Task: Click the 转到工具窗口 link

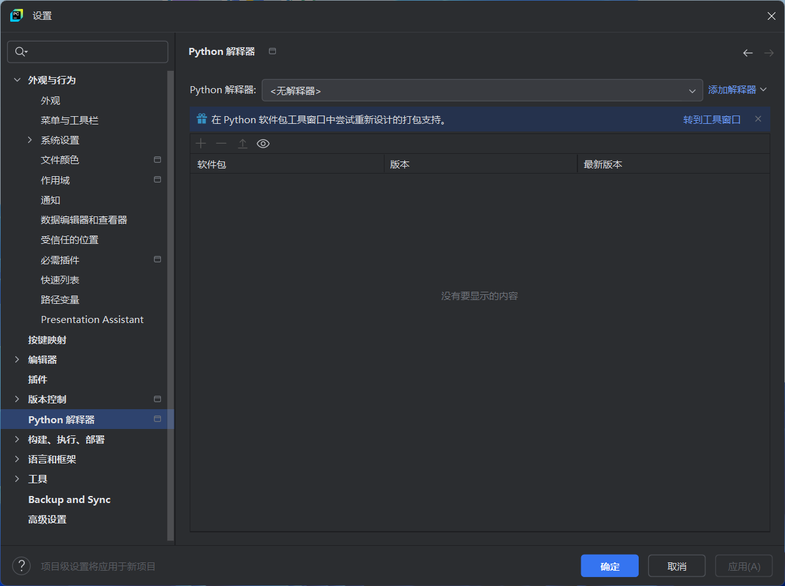Action: click(712, 119)
